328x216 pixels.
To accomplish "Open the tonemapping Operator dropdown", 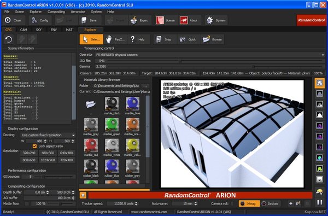I will (210, 55).
